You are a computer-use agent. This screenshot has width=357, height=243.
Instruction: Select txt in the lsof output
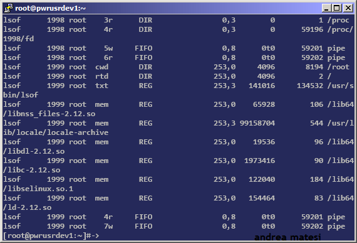point(101,86)
